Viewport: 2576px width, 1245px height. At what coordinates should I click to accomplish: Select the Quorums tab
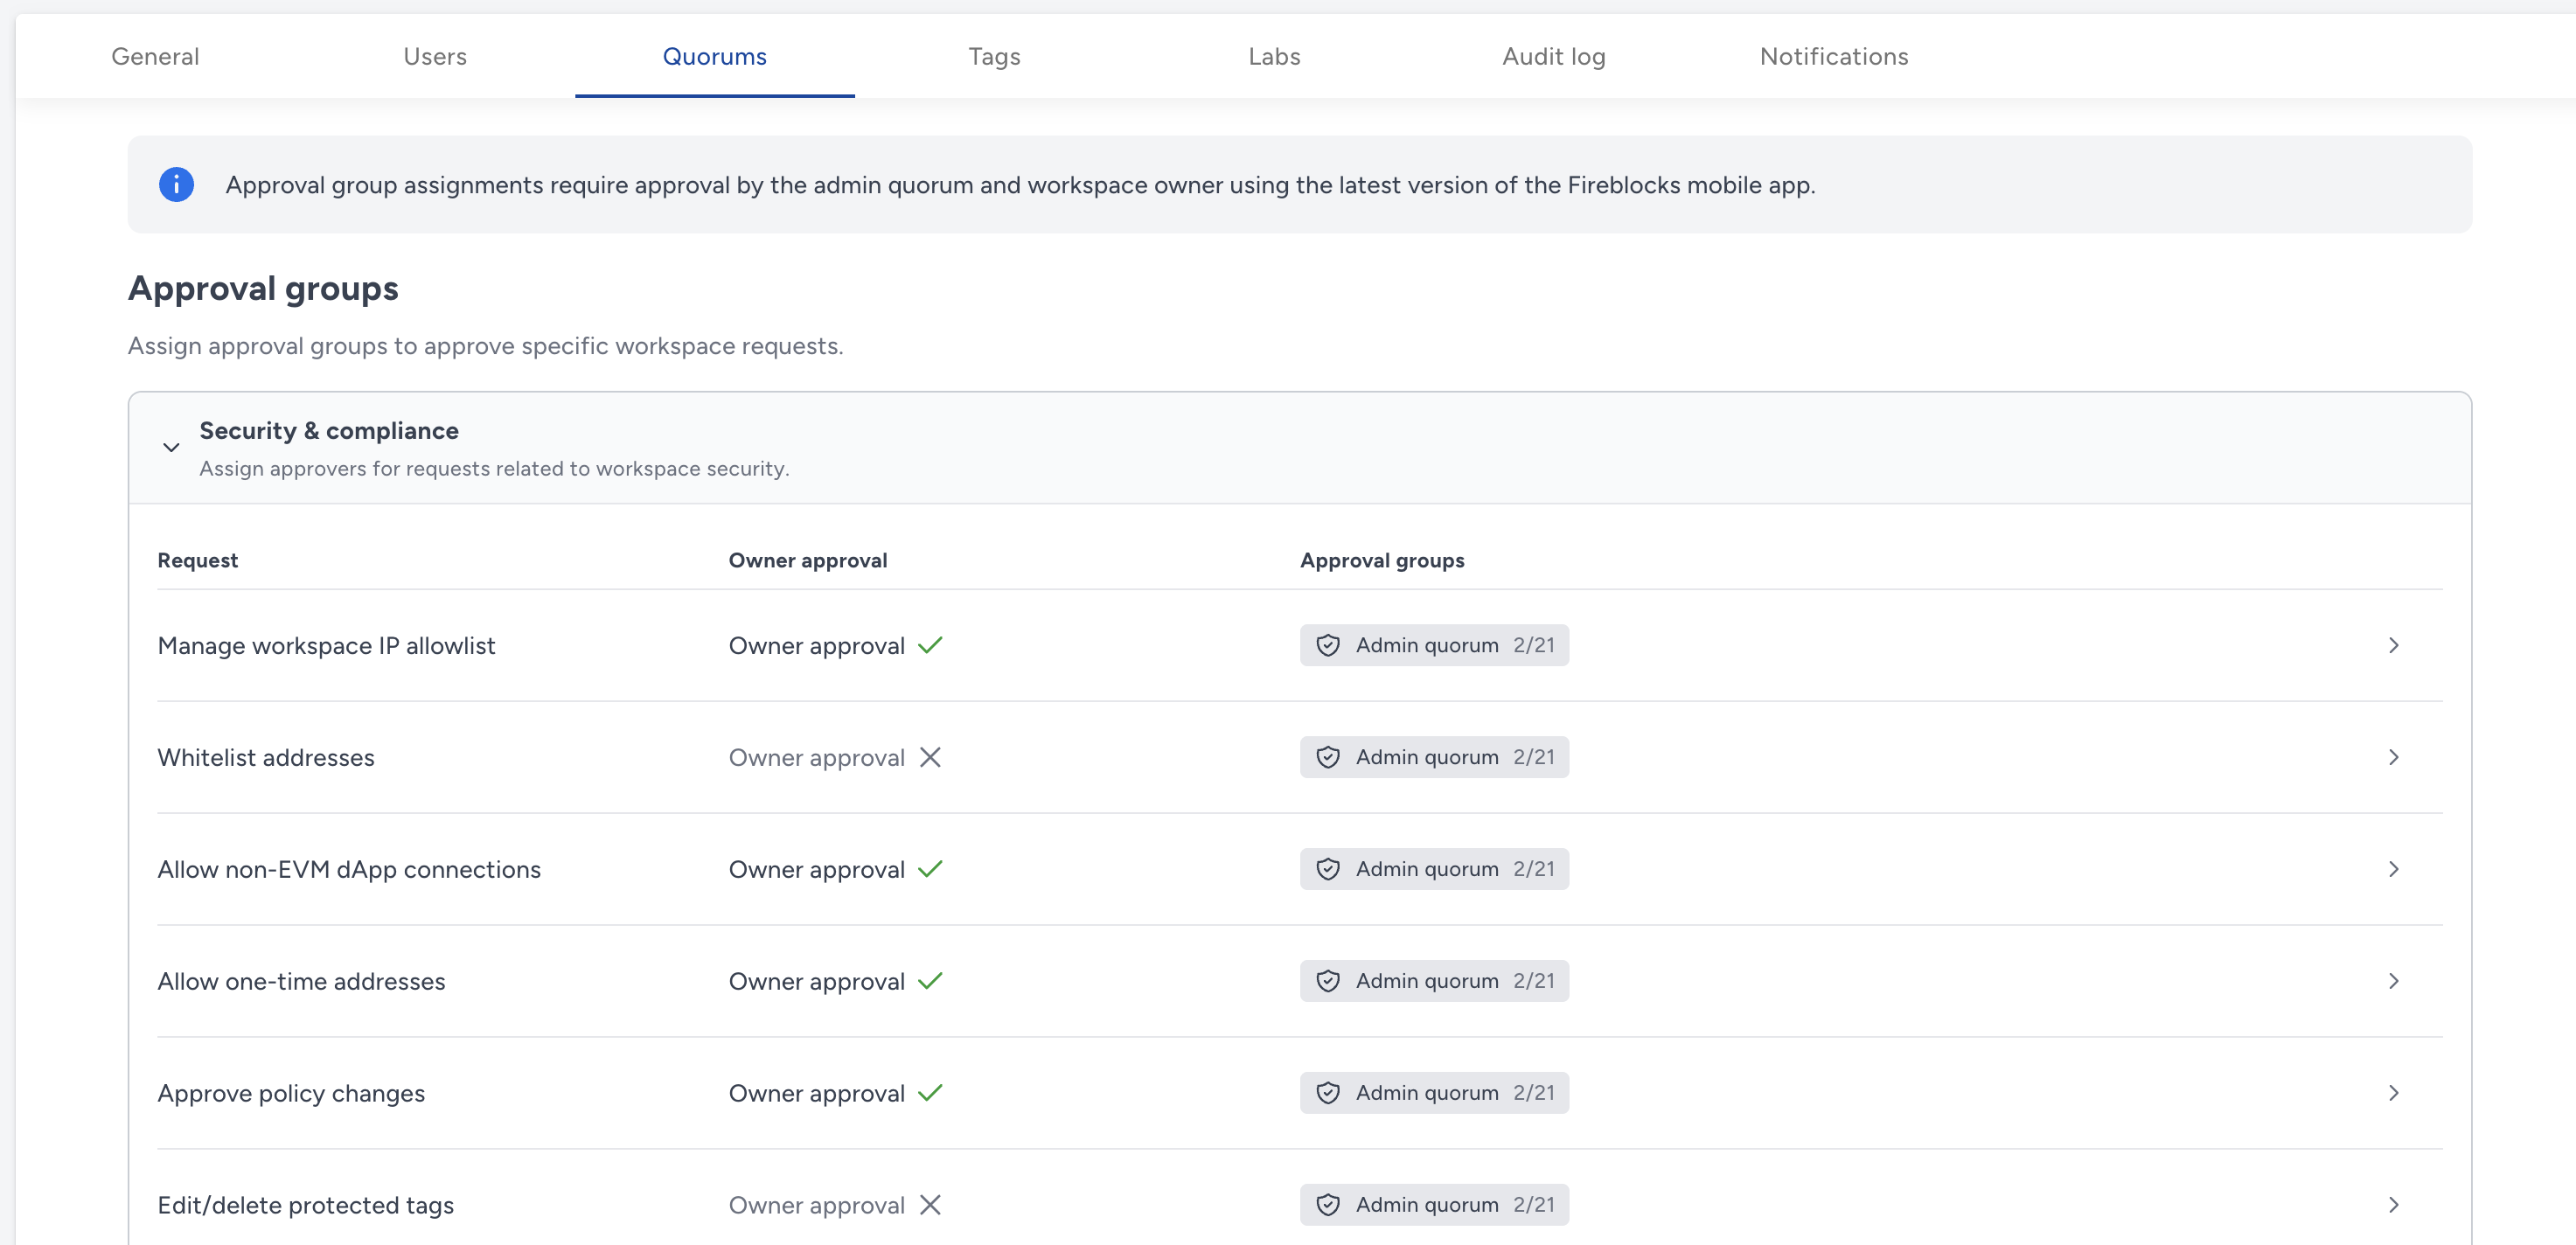[x=714, y=57]
